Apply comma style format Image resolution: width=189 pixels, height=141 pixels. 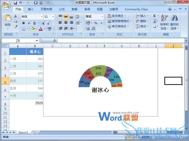[x=101, y=23]
